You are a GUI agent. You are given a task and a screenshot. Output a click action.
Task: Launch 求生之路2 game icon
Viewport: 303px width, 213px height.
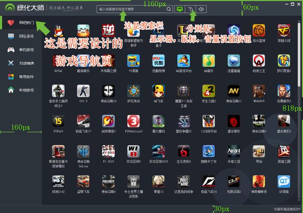(x=209, y=91)
